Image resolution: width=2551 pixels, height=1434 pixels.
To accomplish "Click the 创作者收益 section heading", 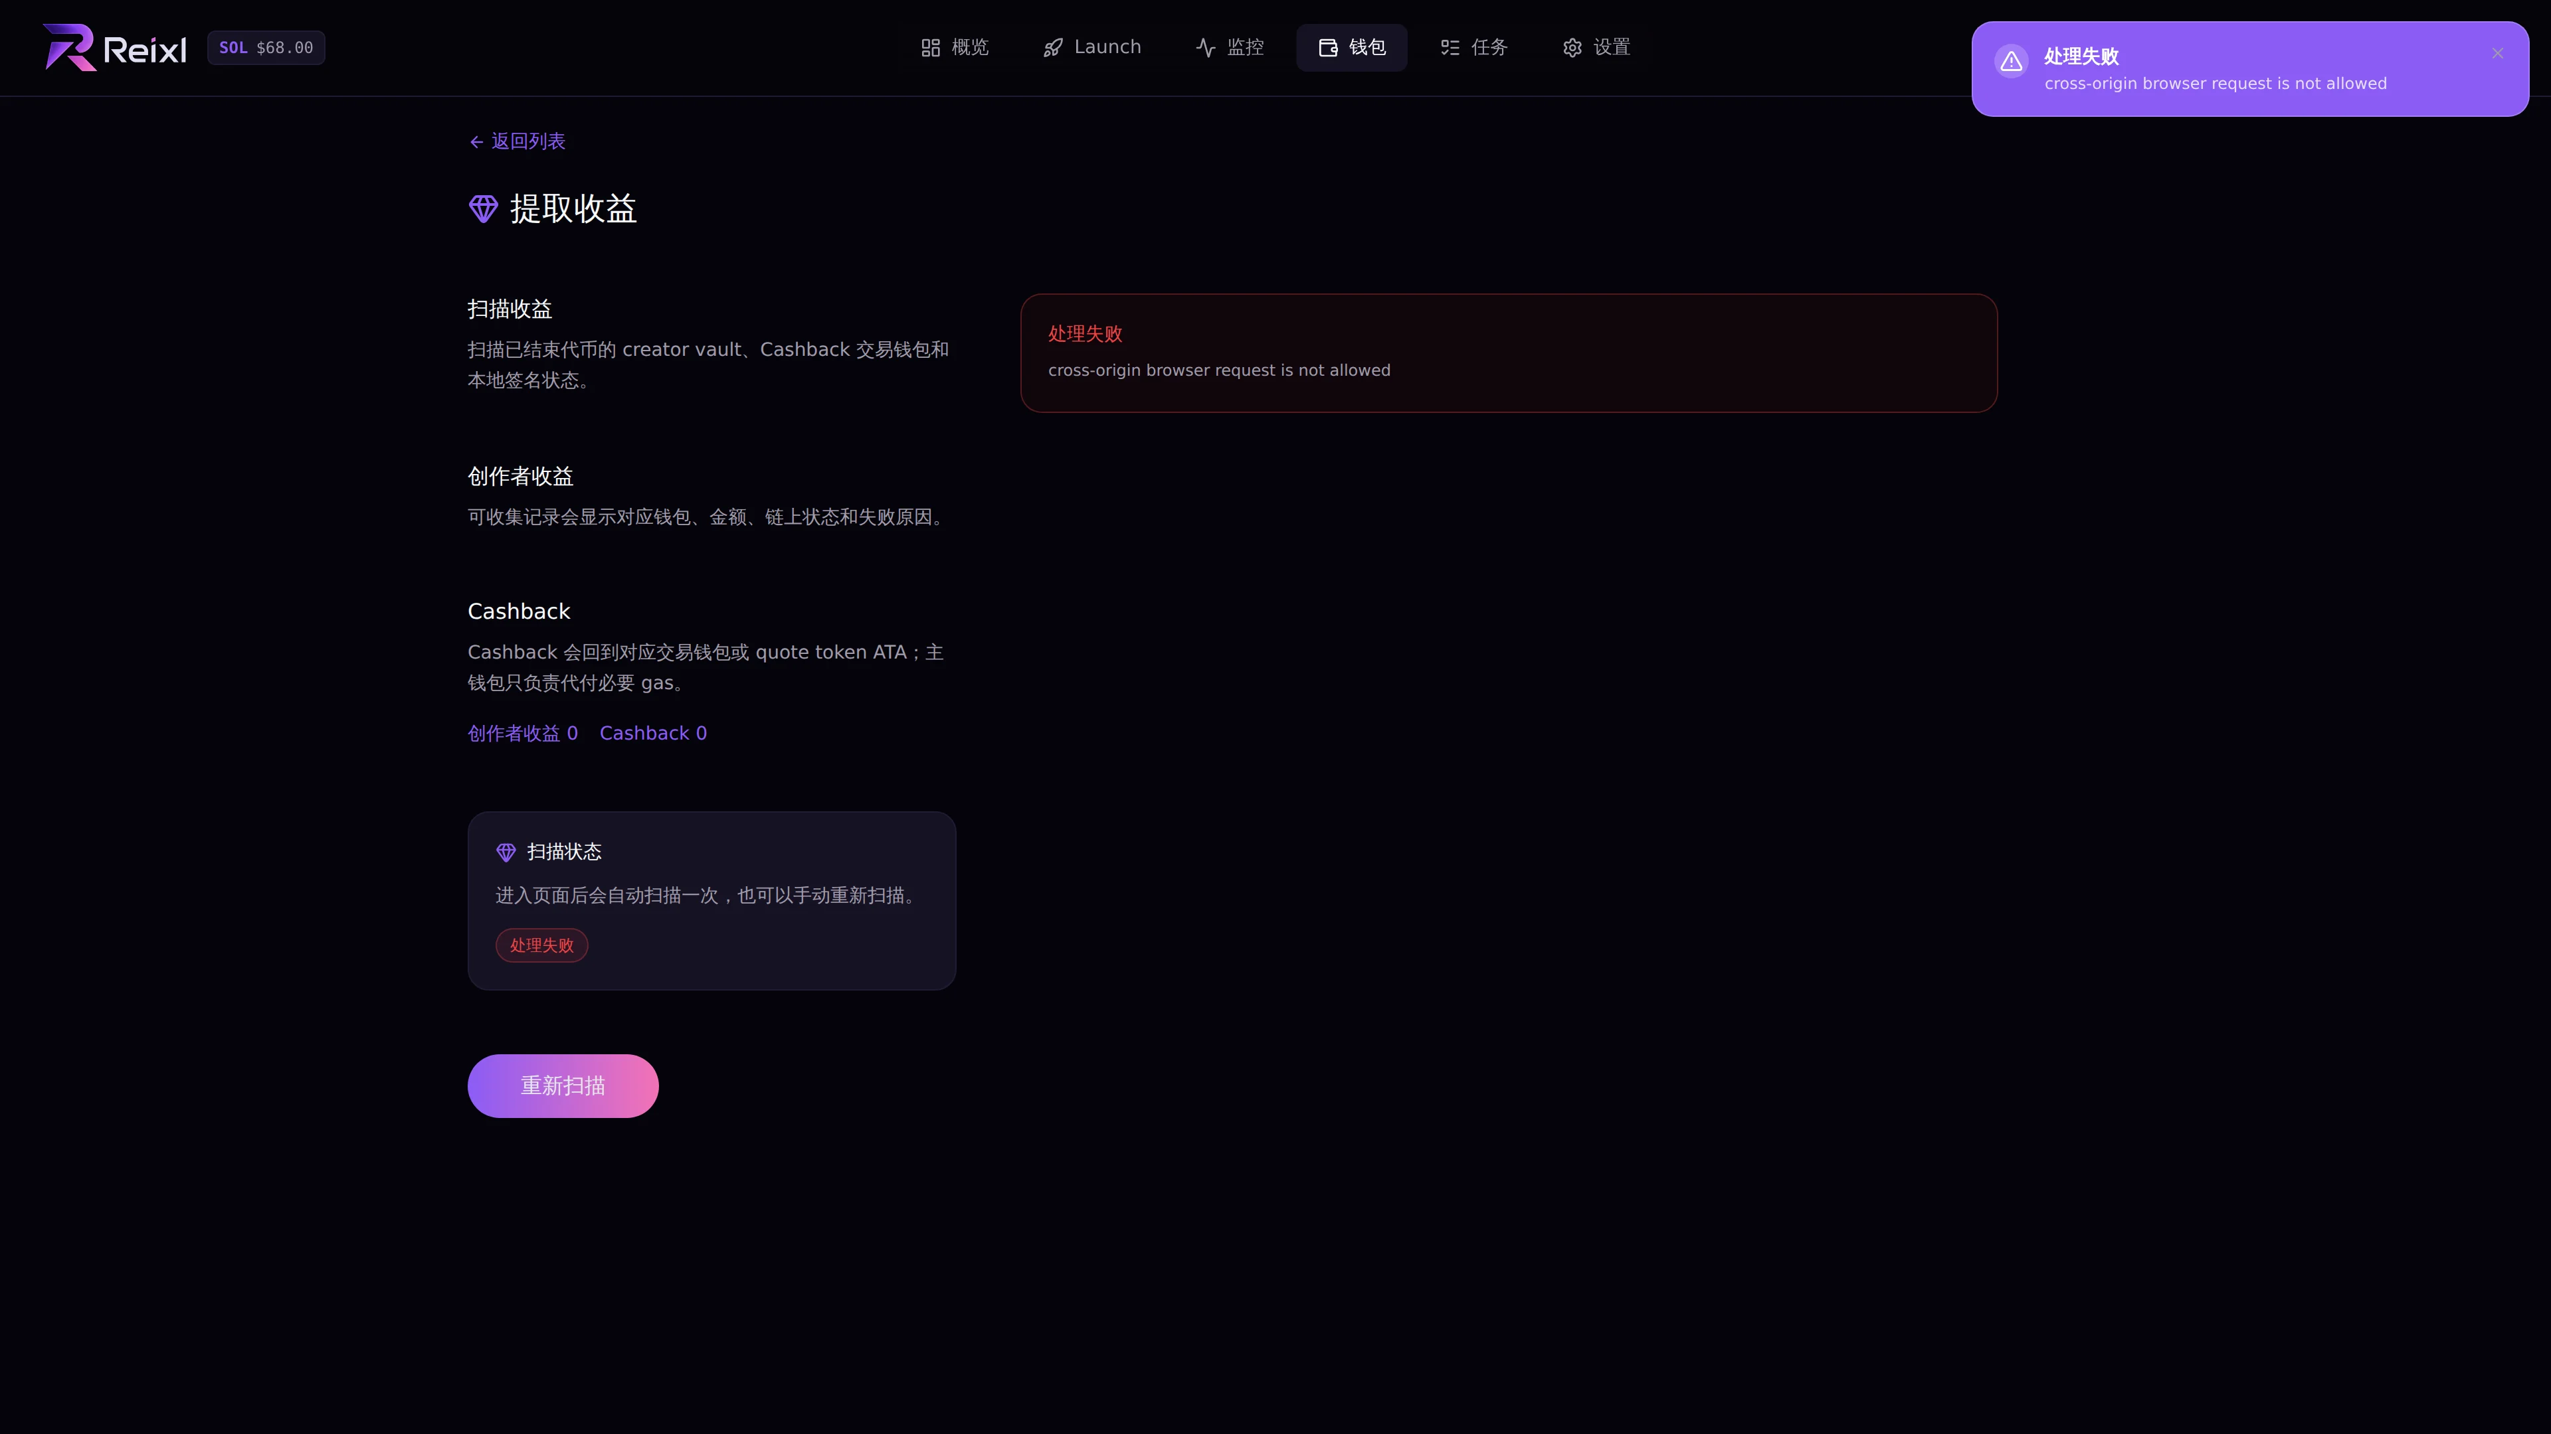I will tap(520, 477).
